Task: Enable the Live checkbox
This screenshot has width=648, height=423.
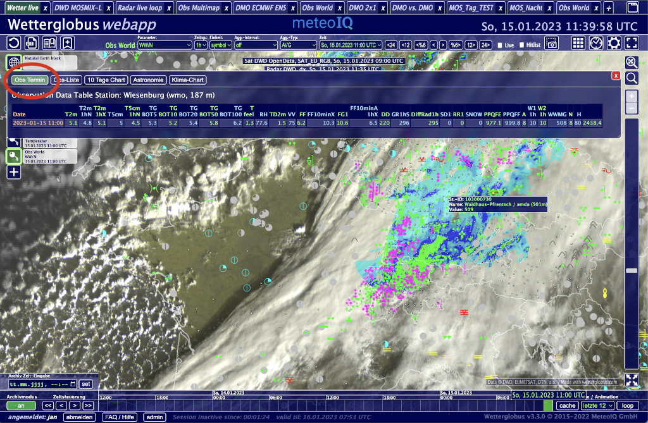Action: coord(501,46)
